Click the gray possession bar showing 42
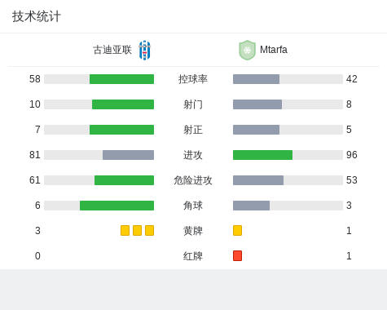 [x=256, y=79]
